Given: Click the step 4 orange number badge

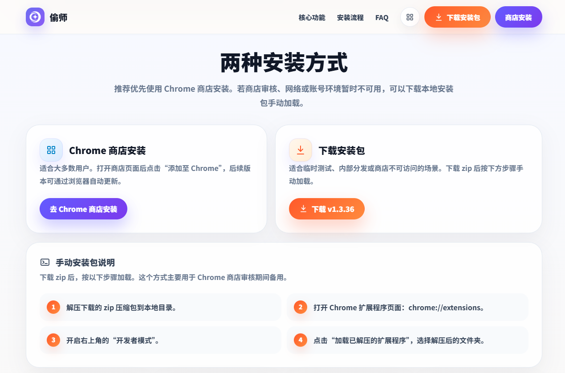Looking at the screenshot, I should coord(301,341).
